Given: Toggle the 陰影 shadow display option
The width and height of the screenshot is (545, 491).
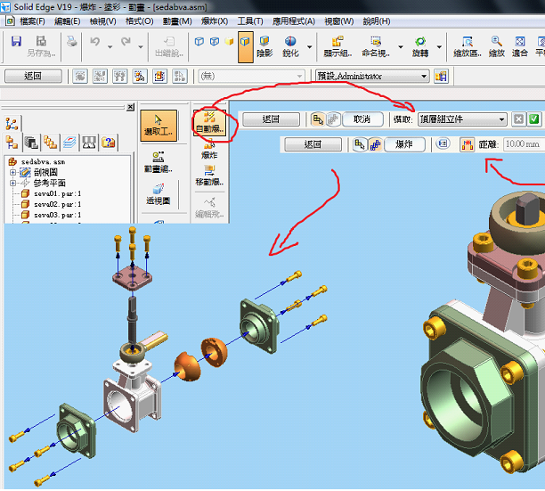Looking at the screenshot, I should [x=264, y=47].
